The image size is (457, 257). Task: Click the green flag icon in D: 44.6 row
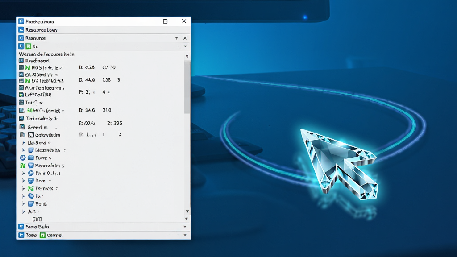[28, 80]
